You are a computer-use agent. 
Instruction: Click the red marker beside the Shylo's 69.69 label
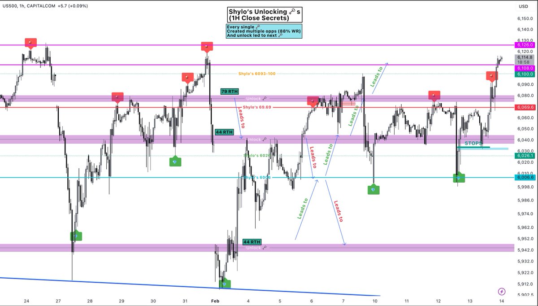312,101
